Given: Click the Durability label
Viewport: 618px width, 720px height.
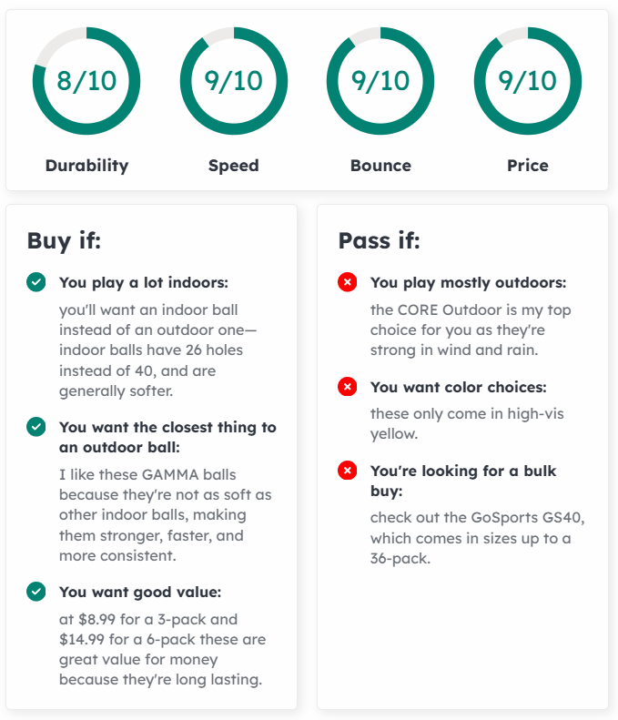Looking at the screenshot, I should click(x=86, y=166).
